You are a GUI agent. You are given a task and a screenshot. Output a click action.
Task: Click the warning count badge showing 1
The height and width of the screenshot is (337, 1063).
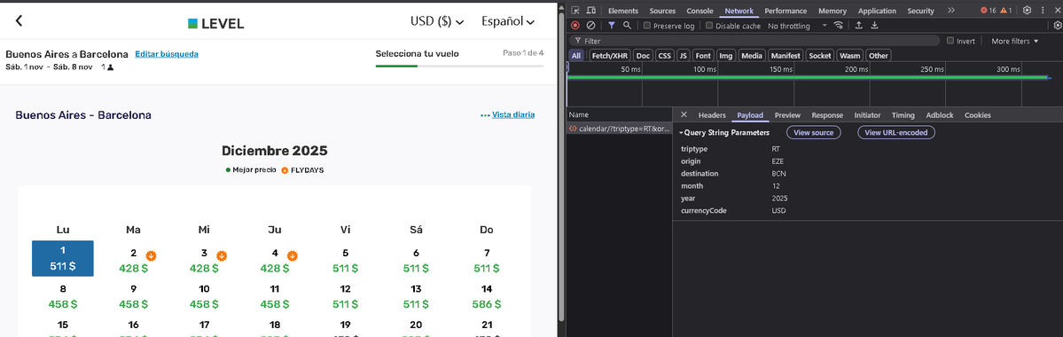(1007, 10)
